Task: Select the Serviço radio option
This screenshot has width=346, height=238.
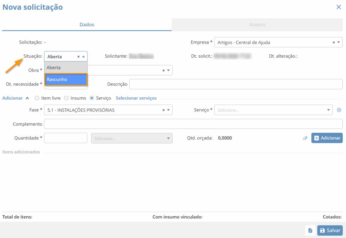Action: (92, 98)
